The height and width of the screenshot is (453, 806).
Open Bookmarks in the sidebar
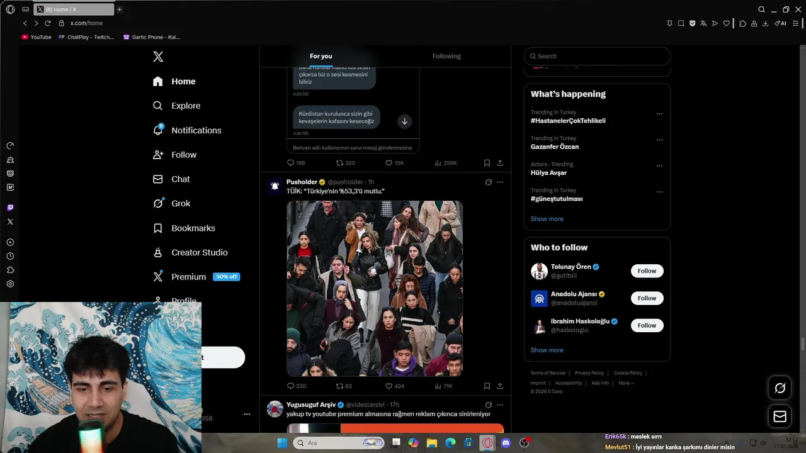pos(184,228)
